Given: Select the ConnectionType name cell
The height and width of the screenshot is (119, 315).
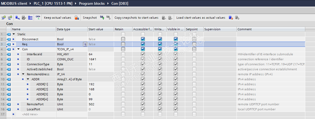Looking at the screenshot, I should point(38,64).
